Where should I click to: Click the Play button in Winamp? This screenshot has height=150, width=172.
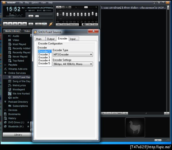point(10,24)
